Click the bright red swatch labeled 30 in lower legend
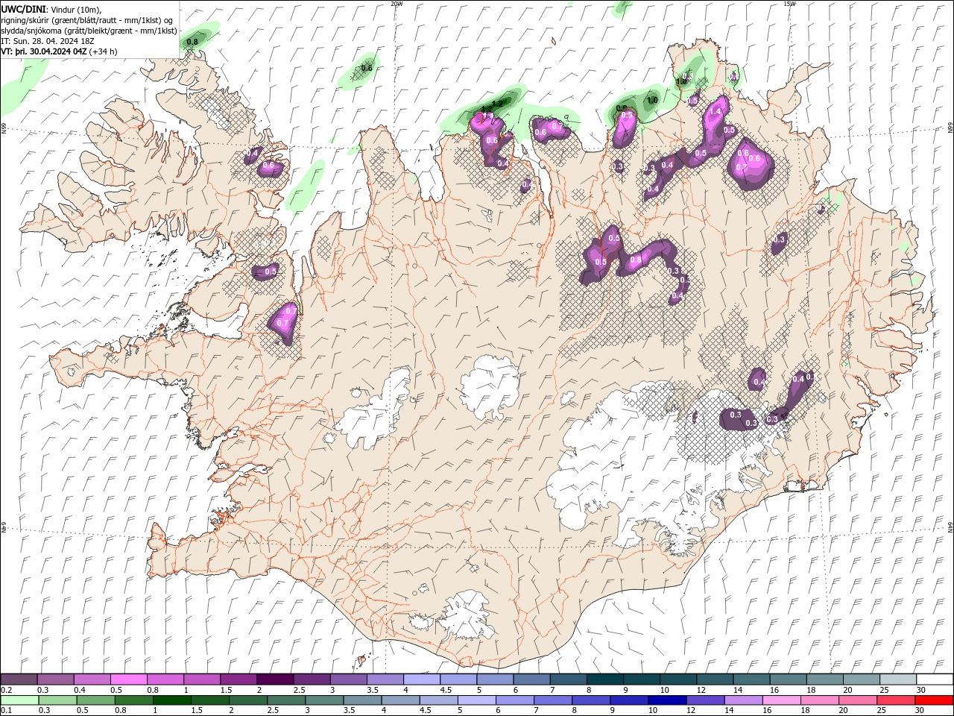 [x=933, y=700]
